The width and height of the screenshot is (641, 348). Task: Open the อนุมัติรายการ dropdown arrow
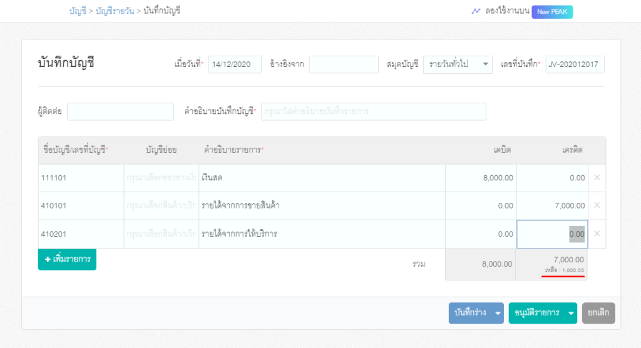[571, 313]
